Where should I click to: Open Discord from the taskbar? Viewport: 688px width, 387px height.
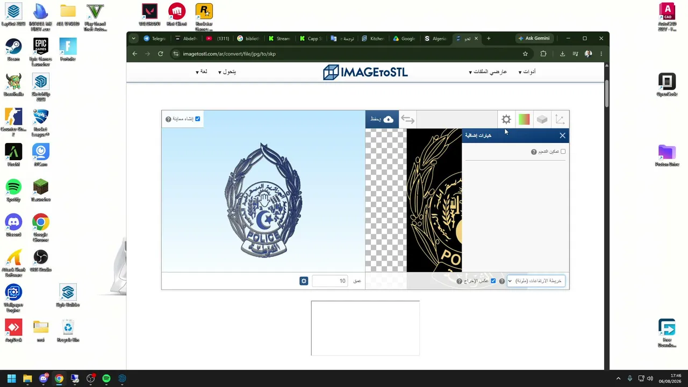(x=43, y=378)
